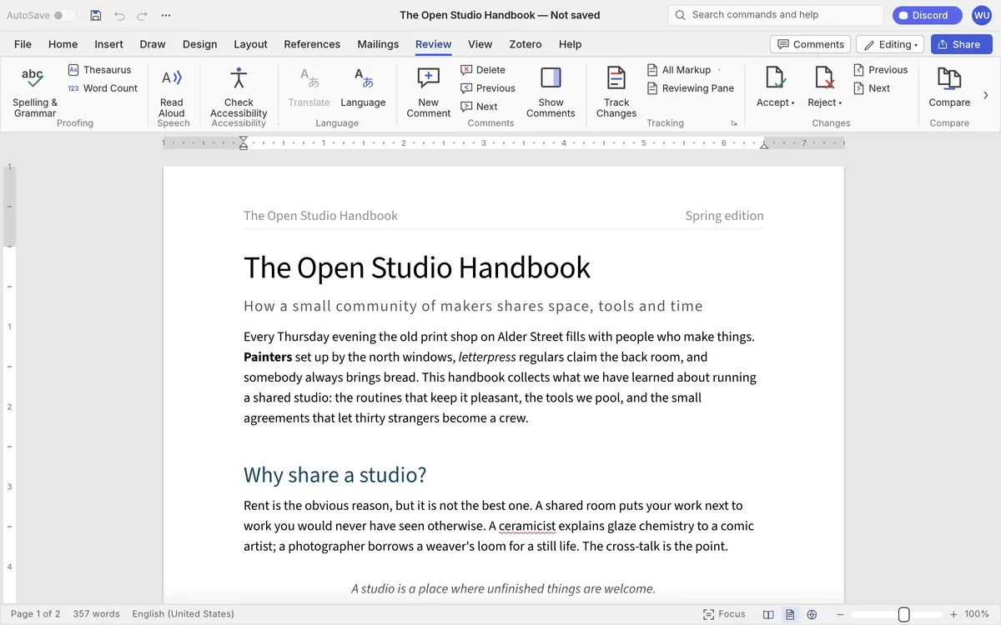Go to Previous comment
Image resolution: width=1001 pixels, height=625 pixels.
tap(488, 88)
